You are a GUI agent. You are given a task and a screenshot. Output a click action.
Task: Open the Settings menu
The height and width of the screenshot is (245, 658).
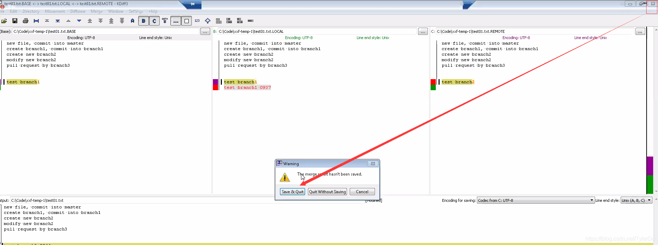coord(136,11)
